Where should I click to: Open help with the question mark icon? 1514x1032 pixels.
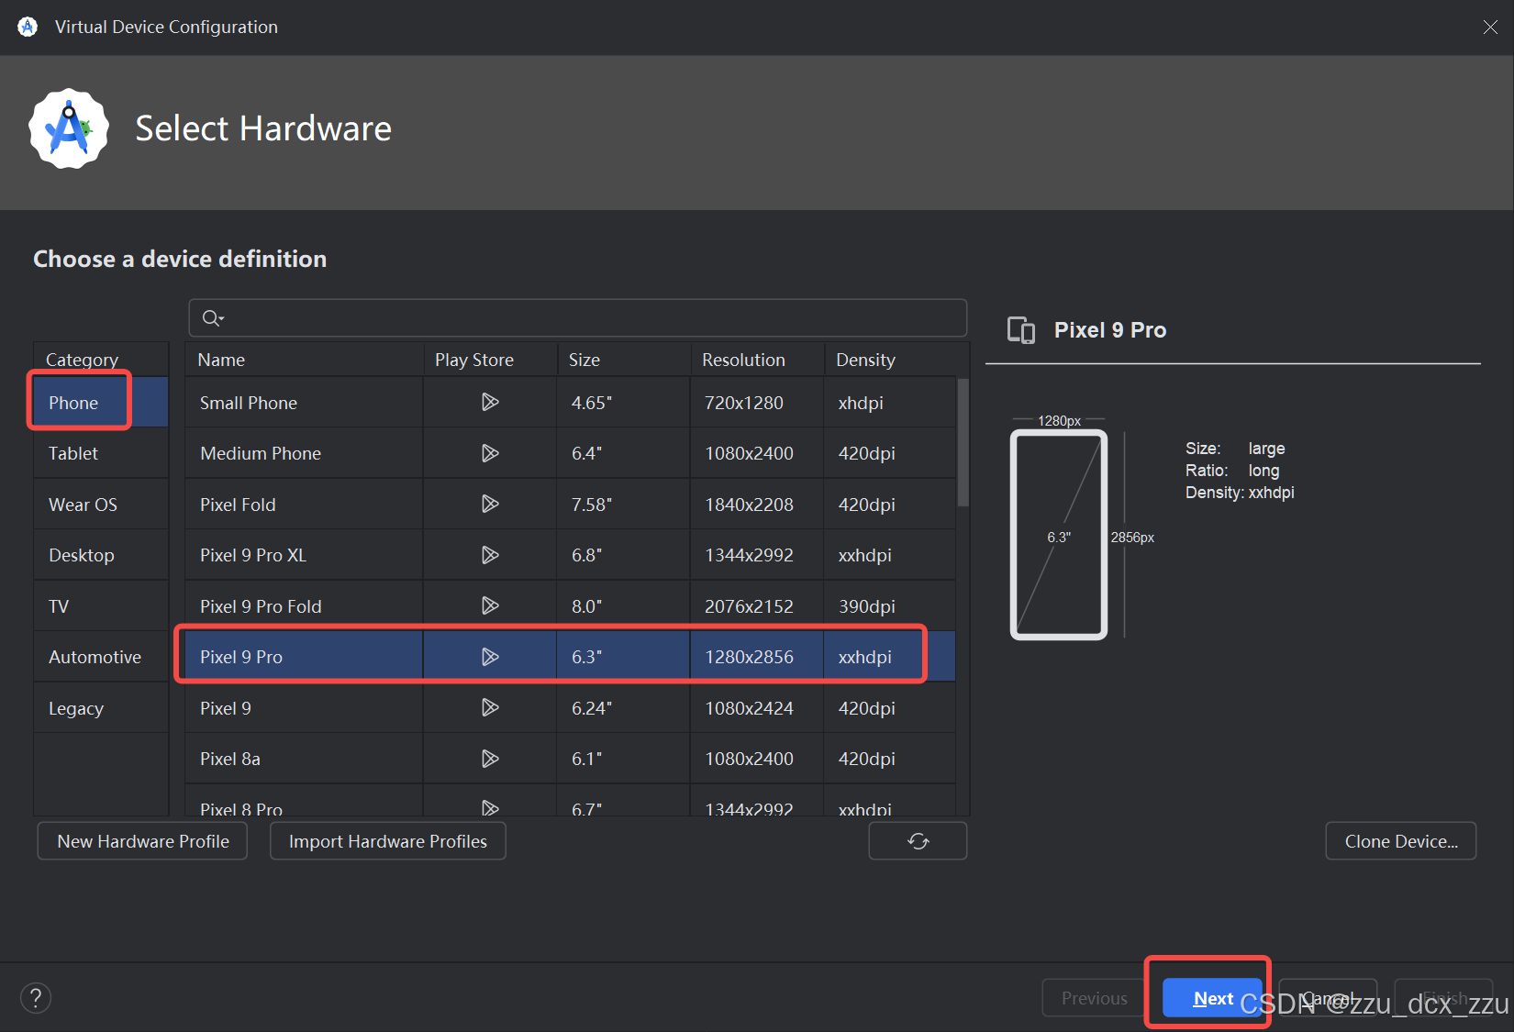pyautogui.click(x=36, y=998)
